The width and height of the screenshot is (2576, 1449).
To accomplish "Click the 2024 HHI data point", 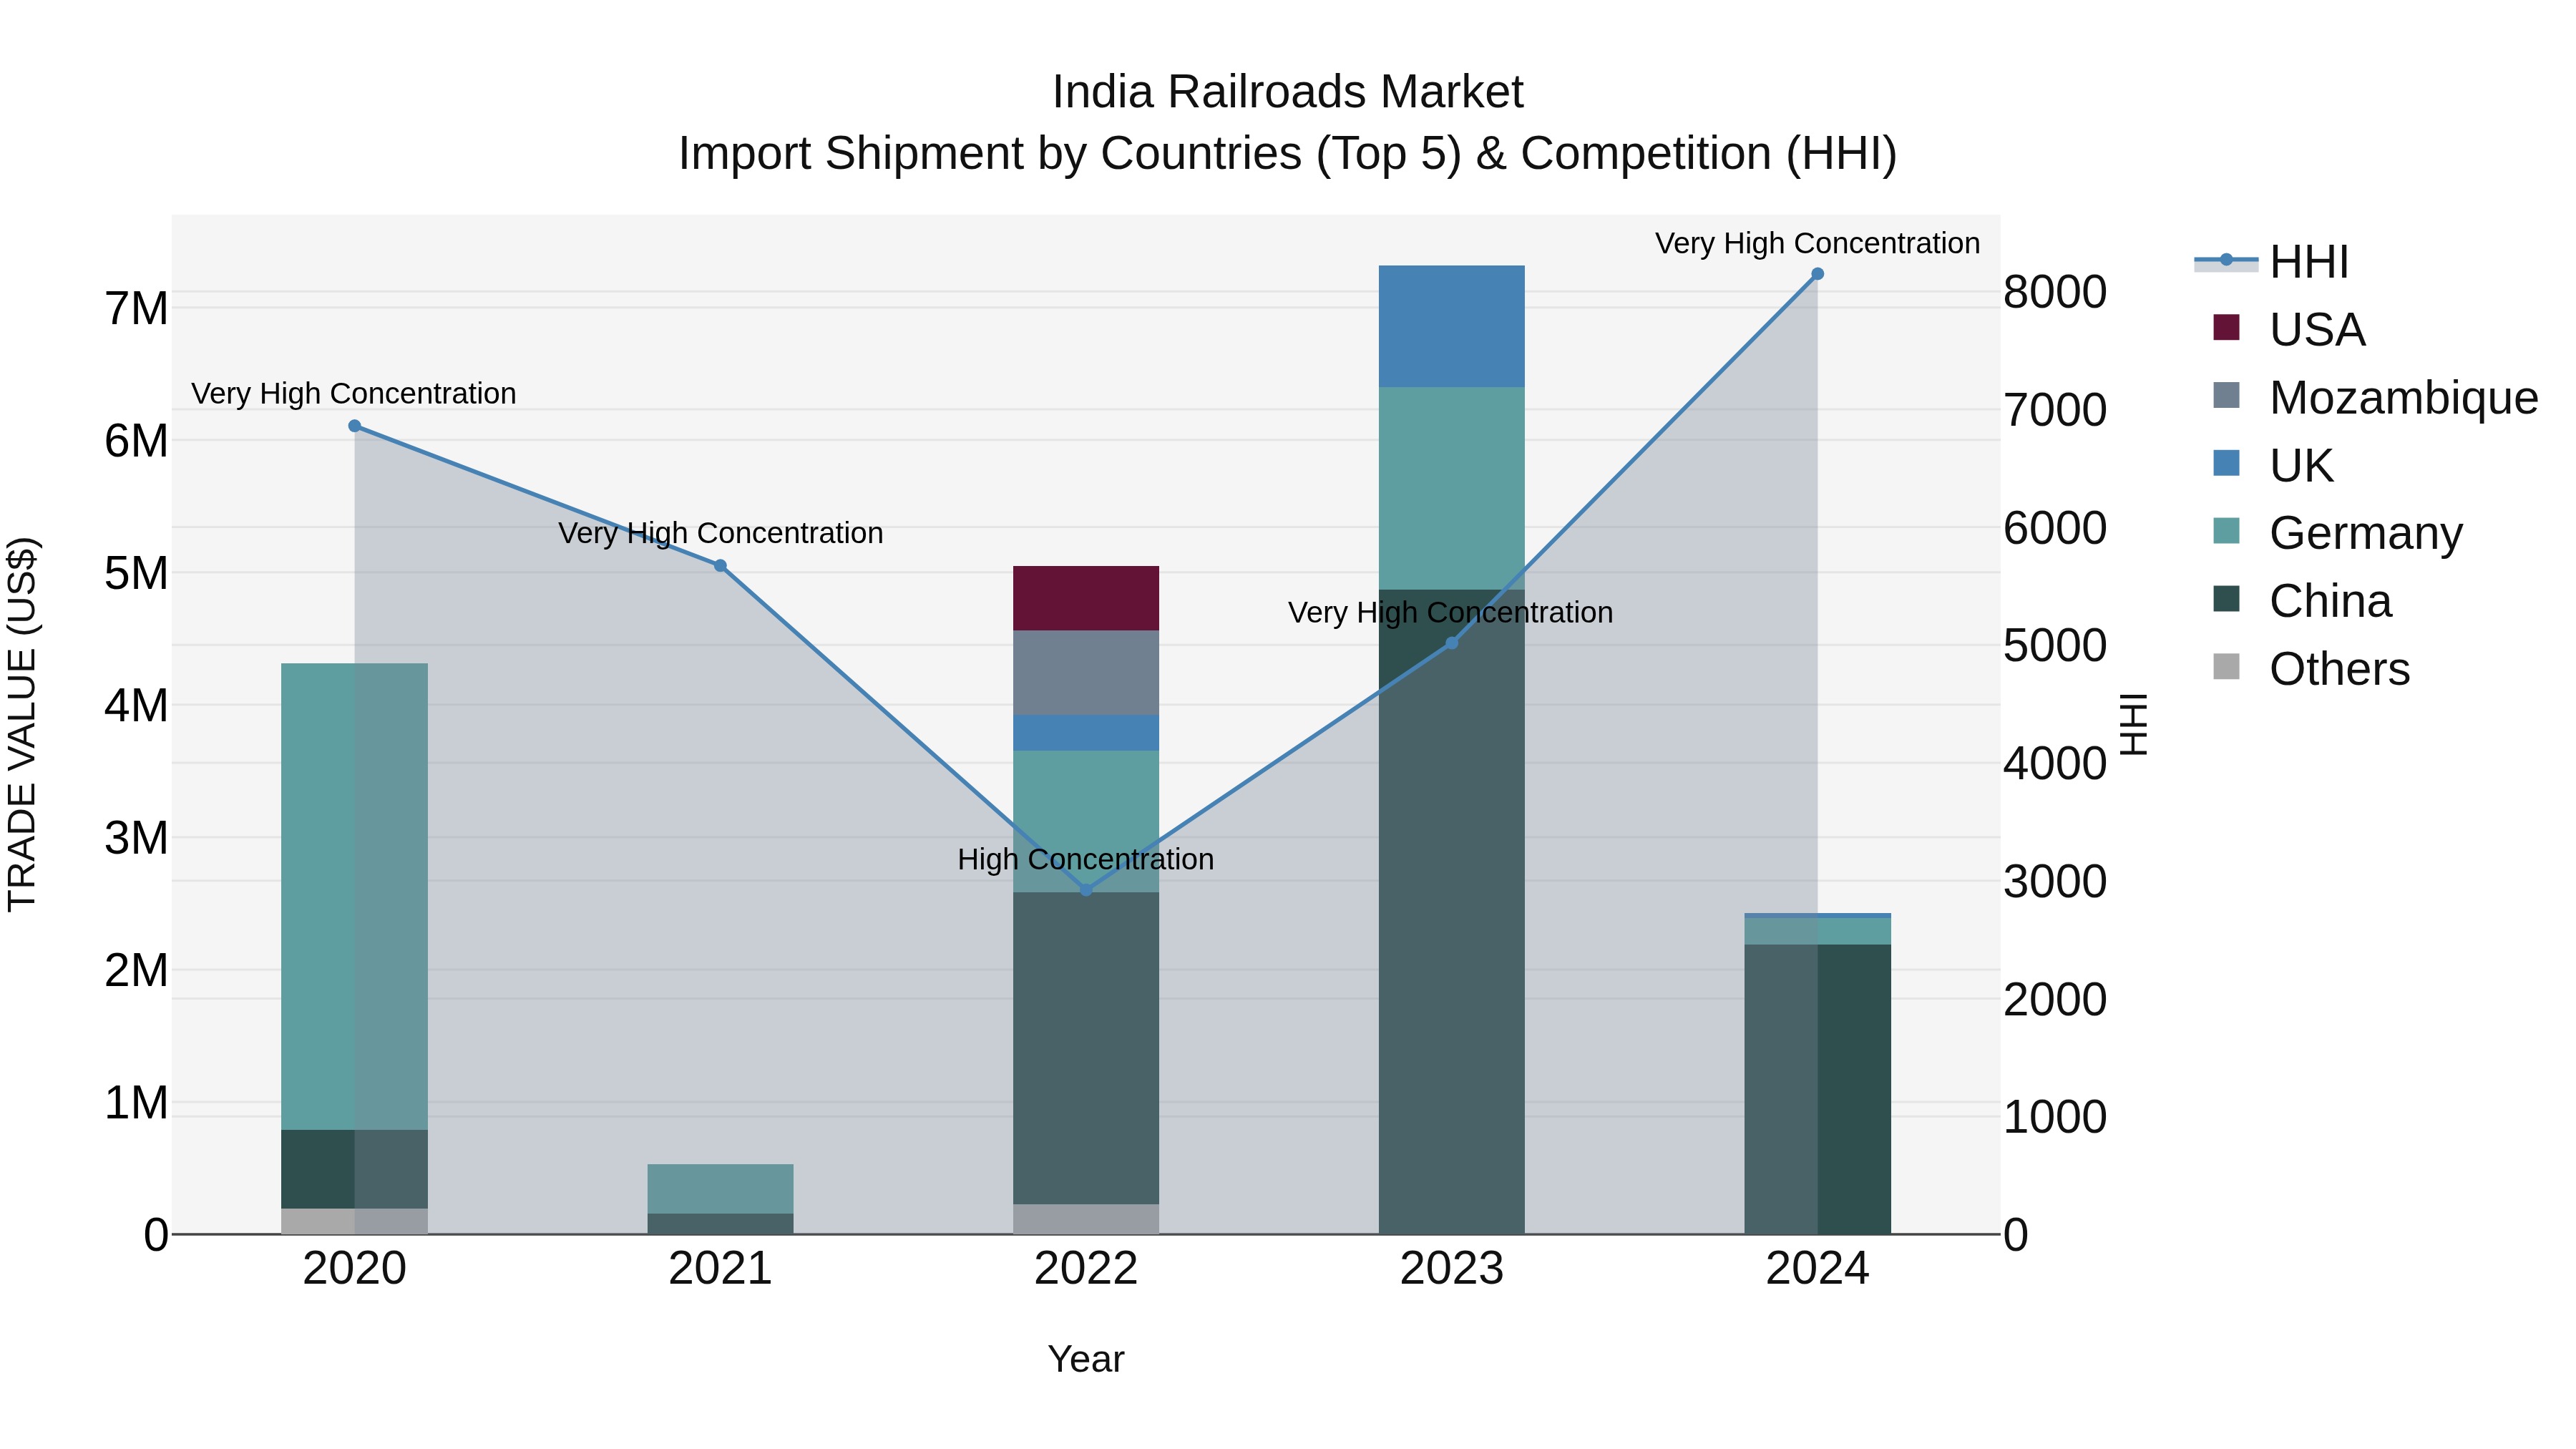I will click(x=1817, y=274).
